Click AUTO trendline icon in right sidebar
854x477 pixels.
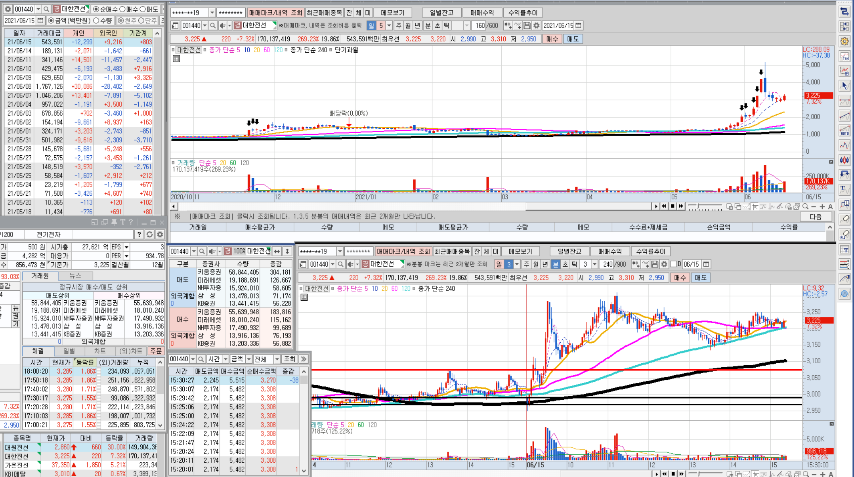(844, 130)
